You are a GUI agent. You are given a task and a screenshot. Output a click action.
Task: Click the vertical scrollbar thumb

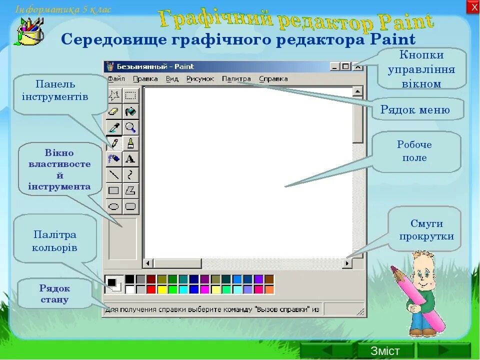(357, 119)
